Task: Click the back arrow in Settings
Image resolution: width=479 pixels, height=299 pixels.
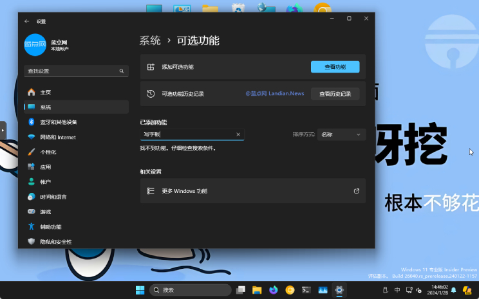Action: click(26, 21)
